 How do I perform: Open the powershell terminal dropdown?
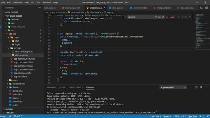pos(173,88)
